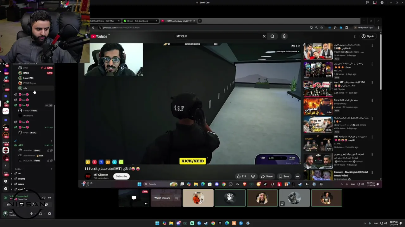Open headphones output options arrow
The image size is (405, 227).
pyautogui.click(x=44, y=213)
